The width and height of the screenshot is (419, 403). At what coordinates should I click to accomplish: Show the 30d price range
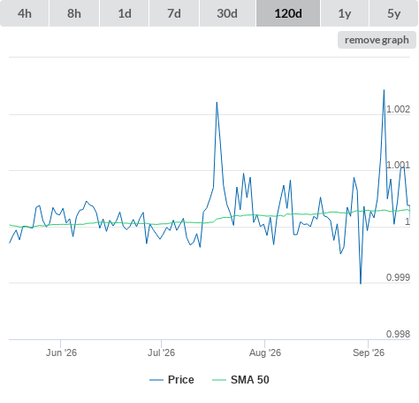tap(227, 13)
